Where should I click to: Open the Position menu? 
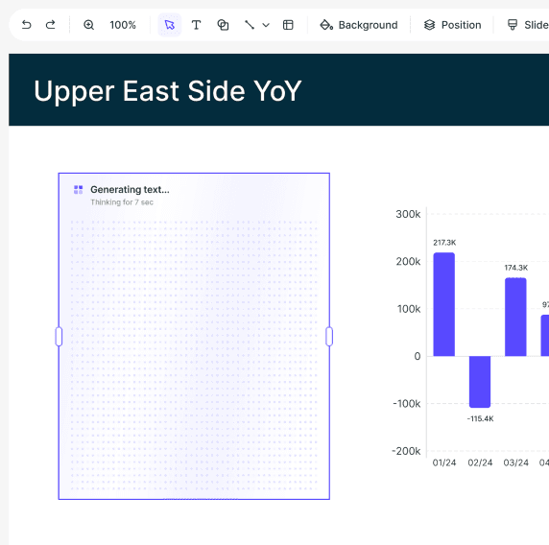[x=452, y=25]
